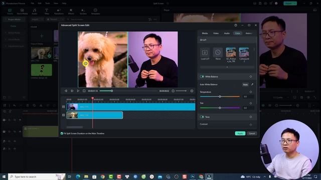Choose the GC_Preset LUT thumbnail
The height and width of the screenshot is (180, 321).
click(231, 52)
